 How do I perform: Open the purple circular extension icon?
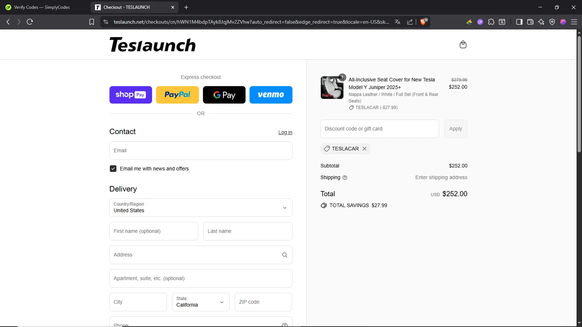coord(480,22)
